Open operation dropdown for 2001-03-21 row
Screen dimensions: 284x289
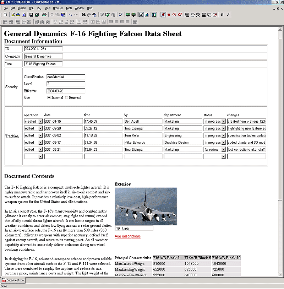pyautogui.click(x=40, y=149)
